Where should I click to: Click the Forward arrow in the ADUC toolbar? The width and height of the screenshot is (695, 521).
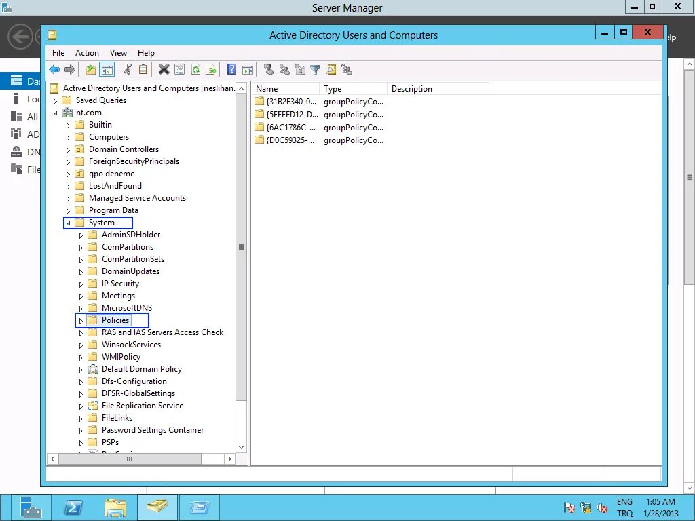(70, 70)
